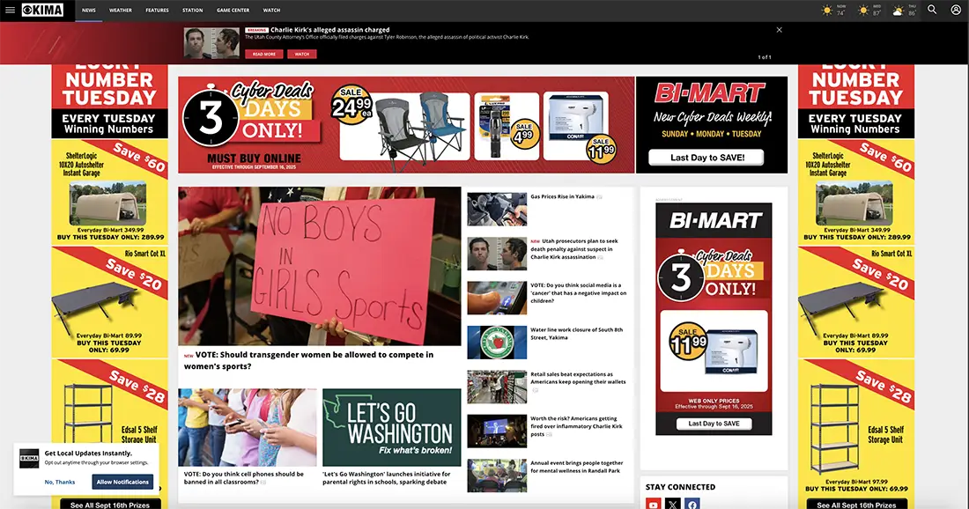The image size is (969, 509).
Task: Click the gas pump story thumbnail
Action: 497,209
